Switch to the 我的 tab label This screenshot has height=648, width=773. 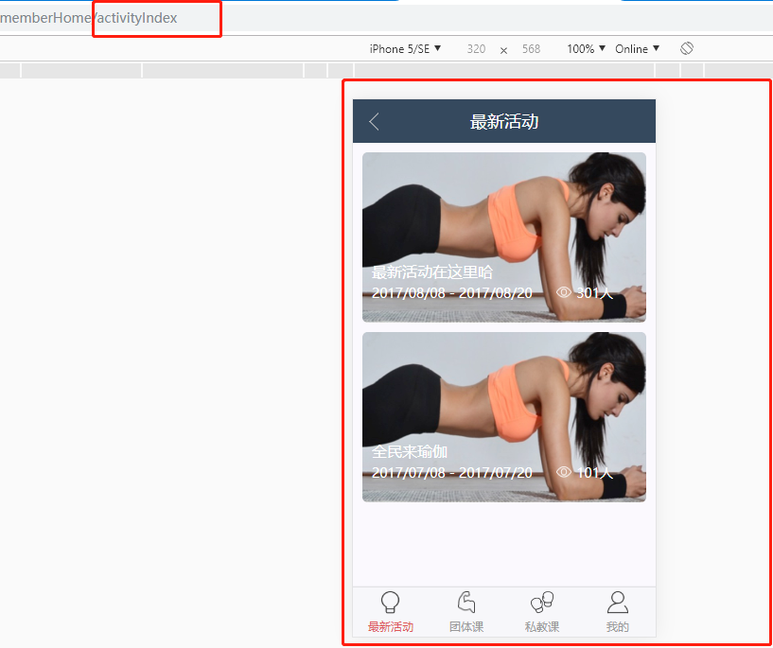click(x=617, y=627)
